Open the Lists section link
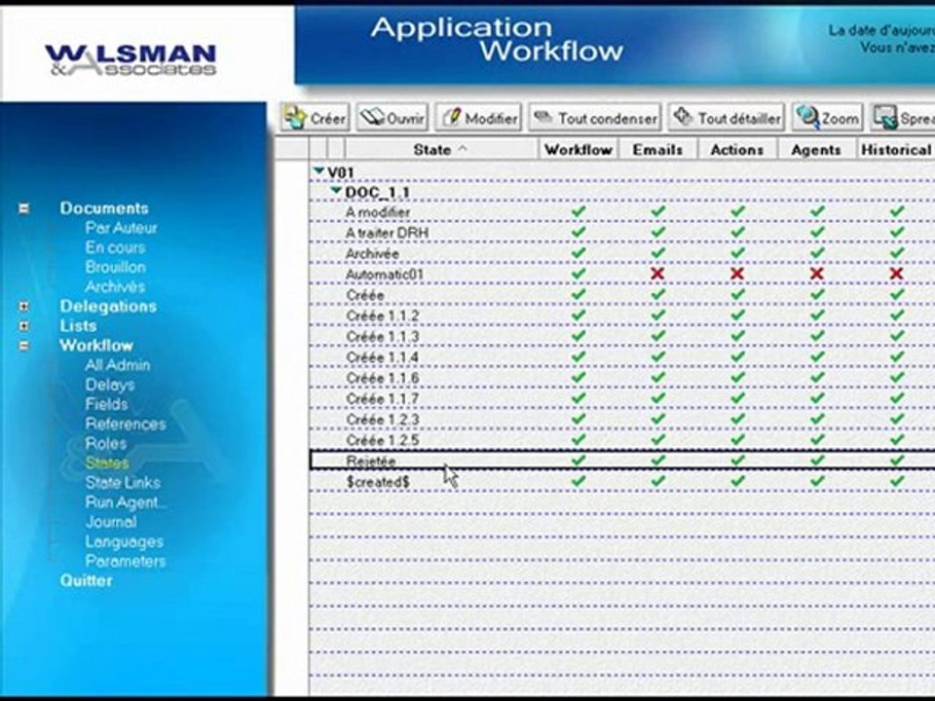The height and width of the screenshot is (701, 935). tap(78, 326)
